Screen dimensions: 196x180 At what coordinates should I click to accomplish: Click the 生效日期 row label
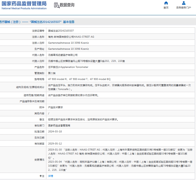click(x=39, y=138)
